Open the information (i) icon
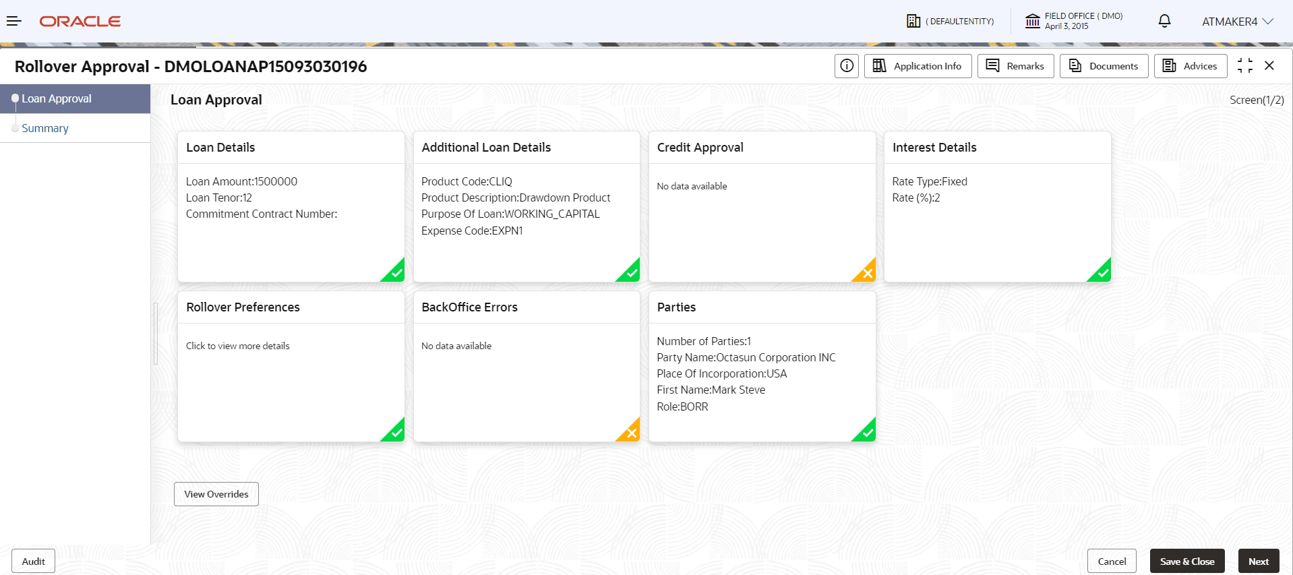This screenshot has width=1293, height=575. click(x=847, y=66)
